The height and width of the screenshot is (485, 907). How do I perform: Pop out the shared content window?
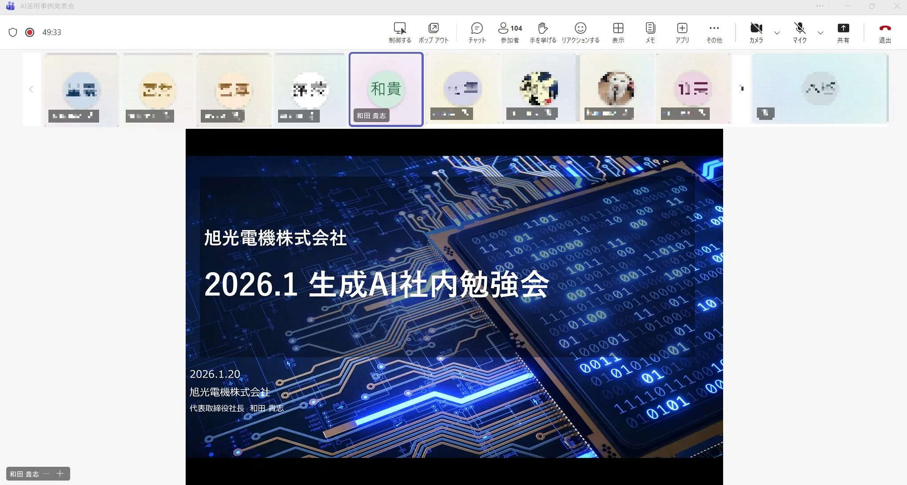click(434, 33)
